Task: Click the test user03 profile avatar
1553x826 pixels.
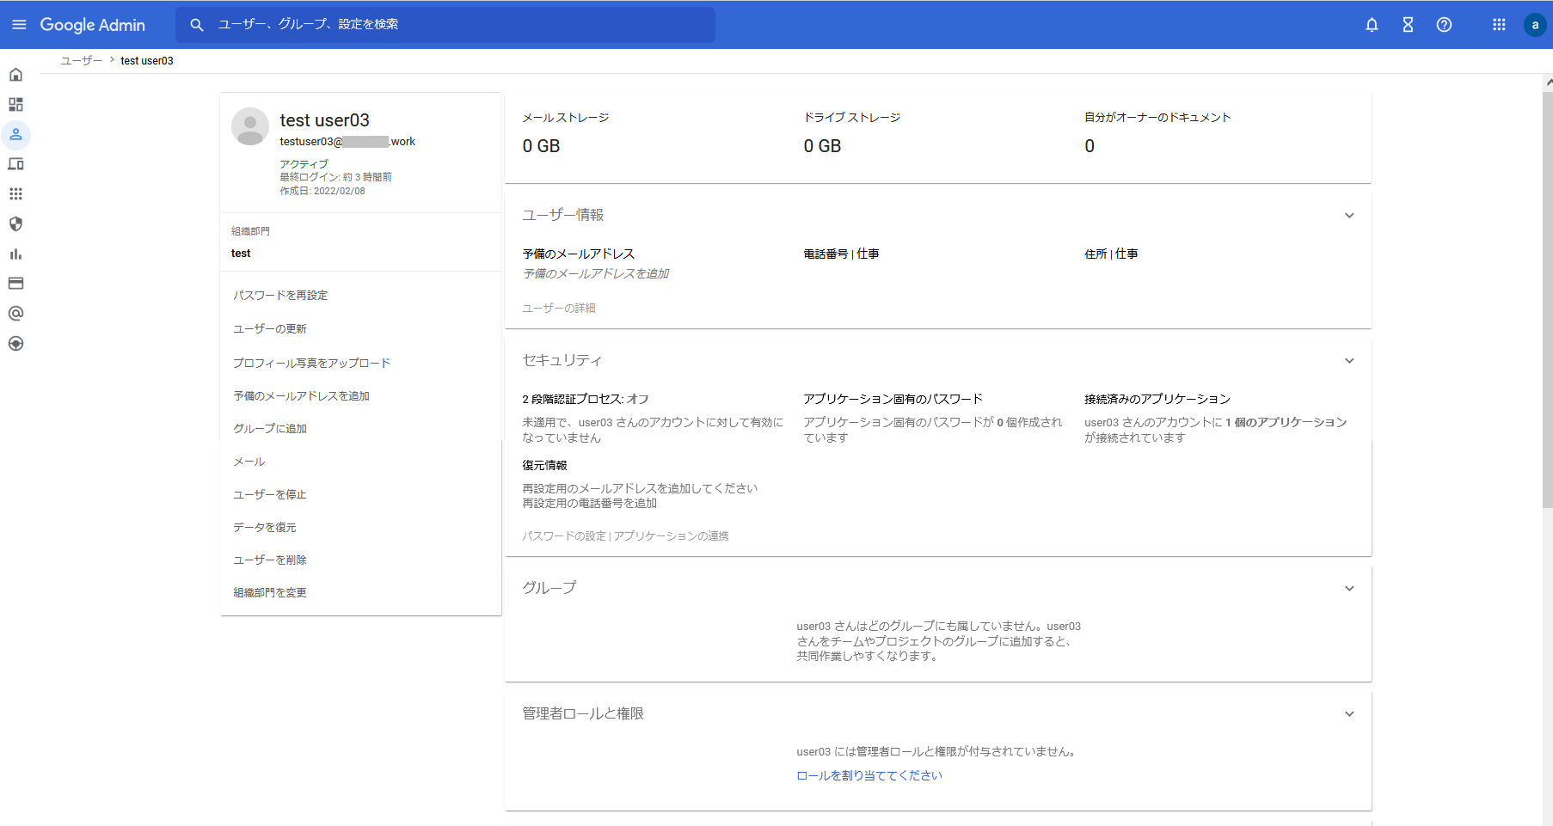Action: pyautogui.click(x=250, y=126)
